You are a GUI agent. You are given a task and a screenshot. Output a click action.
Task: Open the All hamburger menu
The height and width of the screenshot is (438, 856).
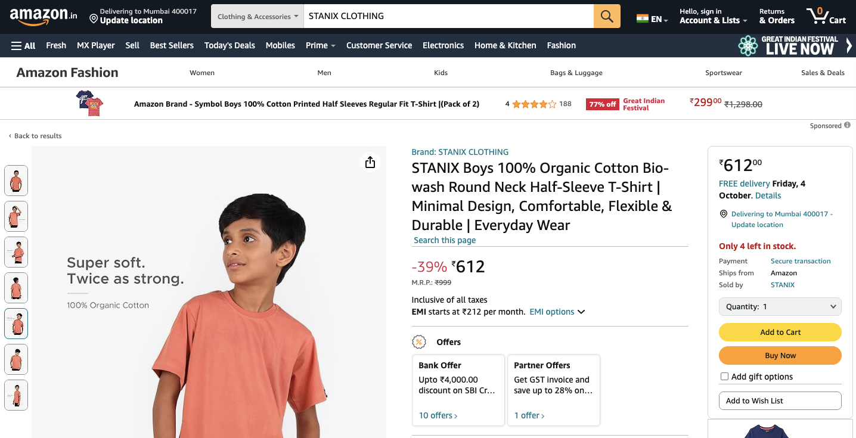(x=23, y=45)
